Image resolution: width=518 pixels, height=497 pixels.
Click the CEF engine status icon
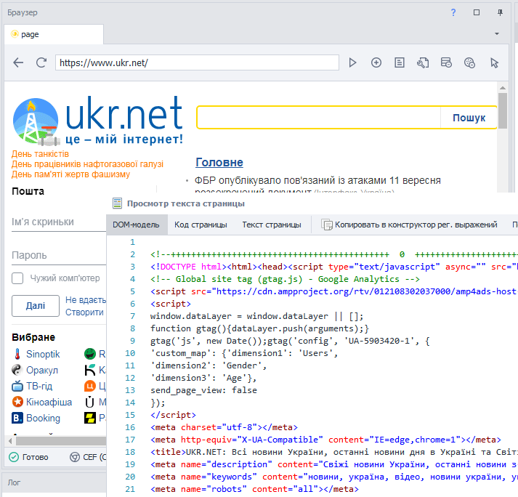pyautogui.click(x=75, y=457)
